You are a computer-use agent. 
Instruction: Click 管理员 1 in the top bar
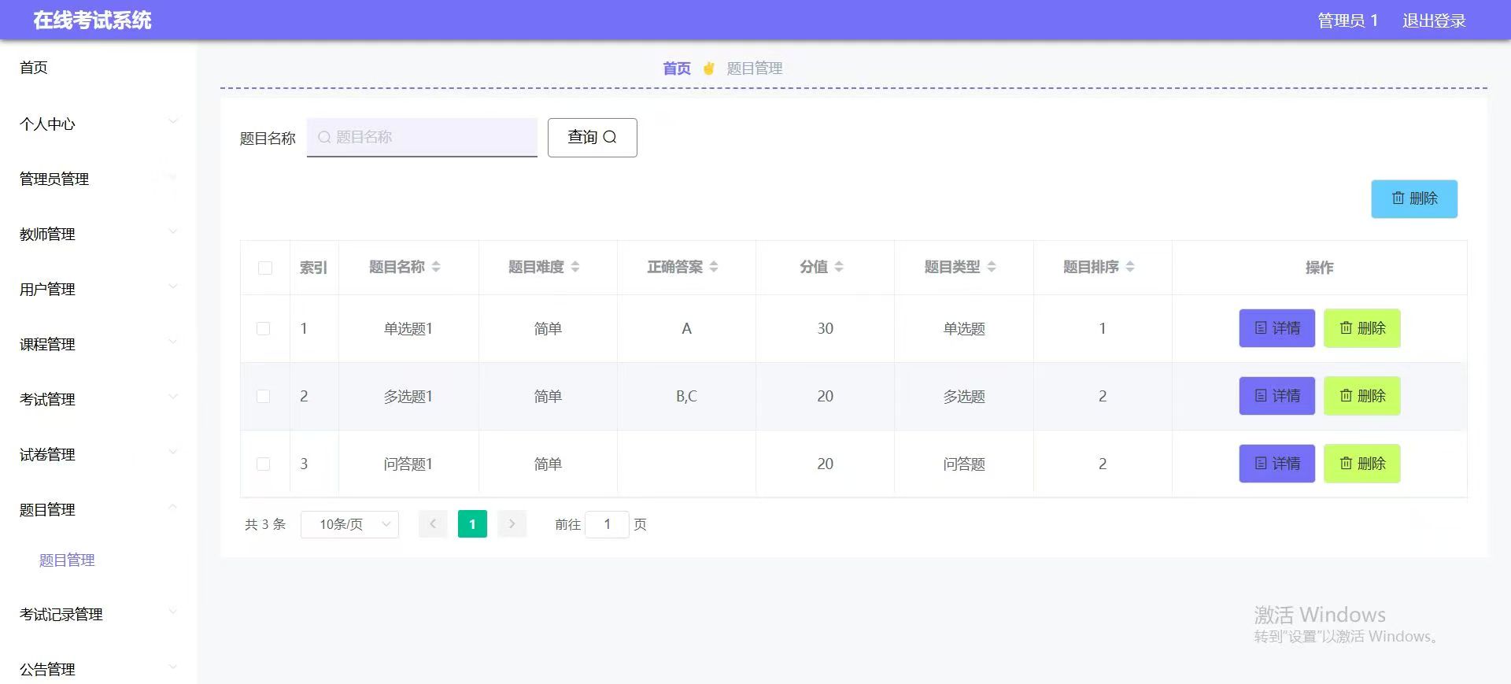tap(1347, 20)
